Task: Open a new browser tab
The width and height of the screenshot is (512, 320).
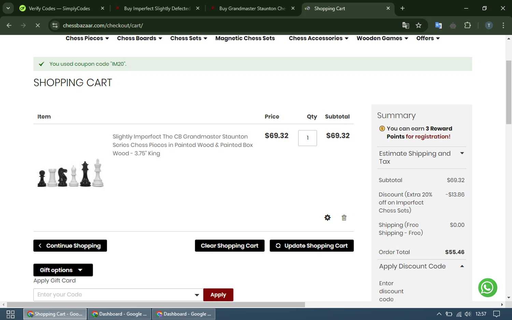Action: pyautogui.click(x=402, y=8)
